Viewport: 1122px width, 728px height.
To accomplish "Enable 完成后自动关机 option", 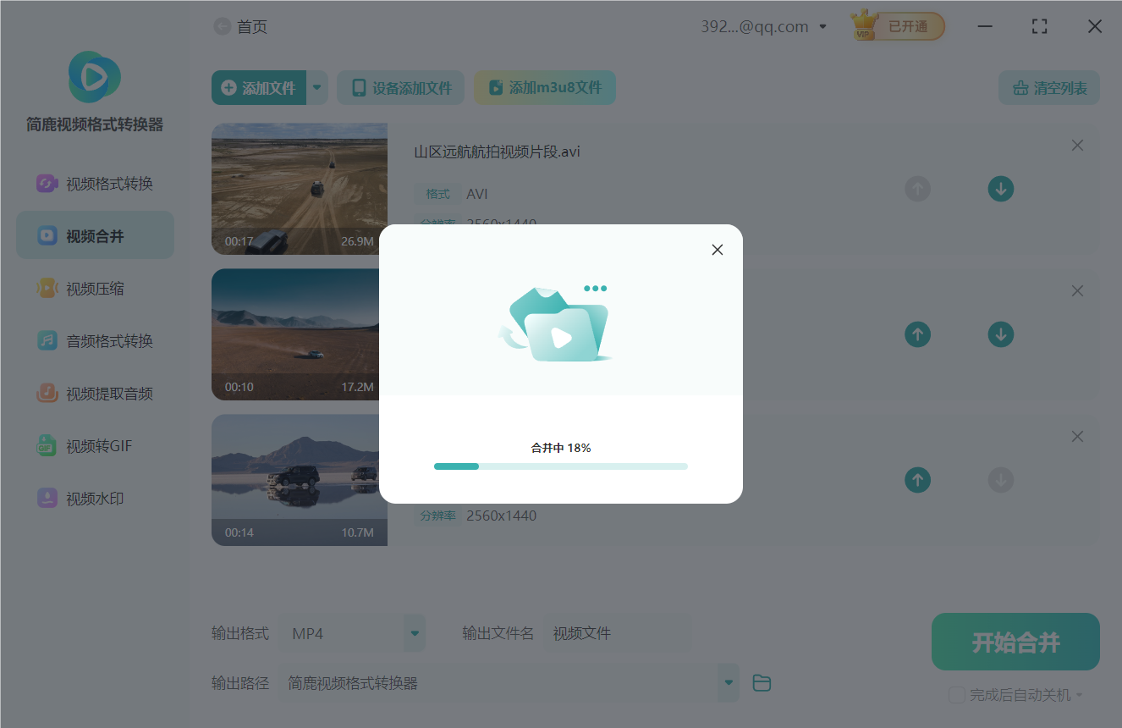I will coord(957,695).
